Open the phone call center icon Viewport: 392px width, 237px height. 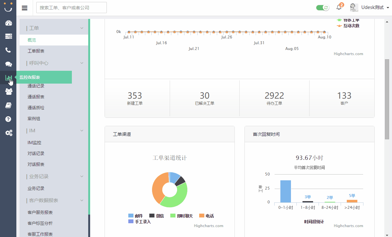[8, 50]
